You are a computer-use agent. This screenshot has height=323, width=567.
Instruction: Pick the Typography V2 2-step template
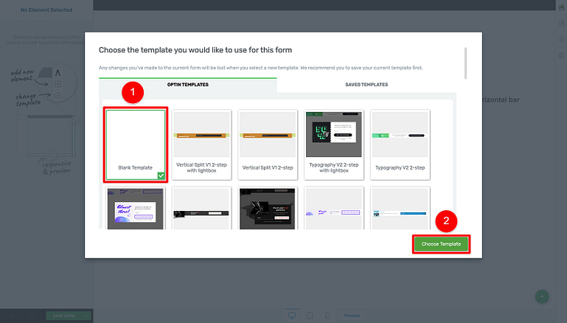pos(400,144)
